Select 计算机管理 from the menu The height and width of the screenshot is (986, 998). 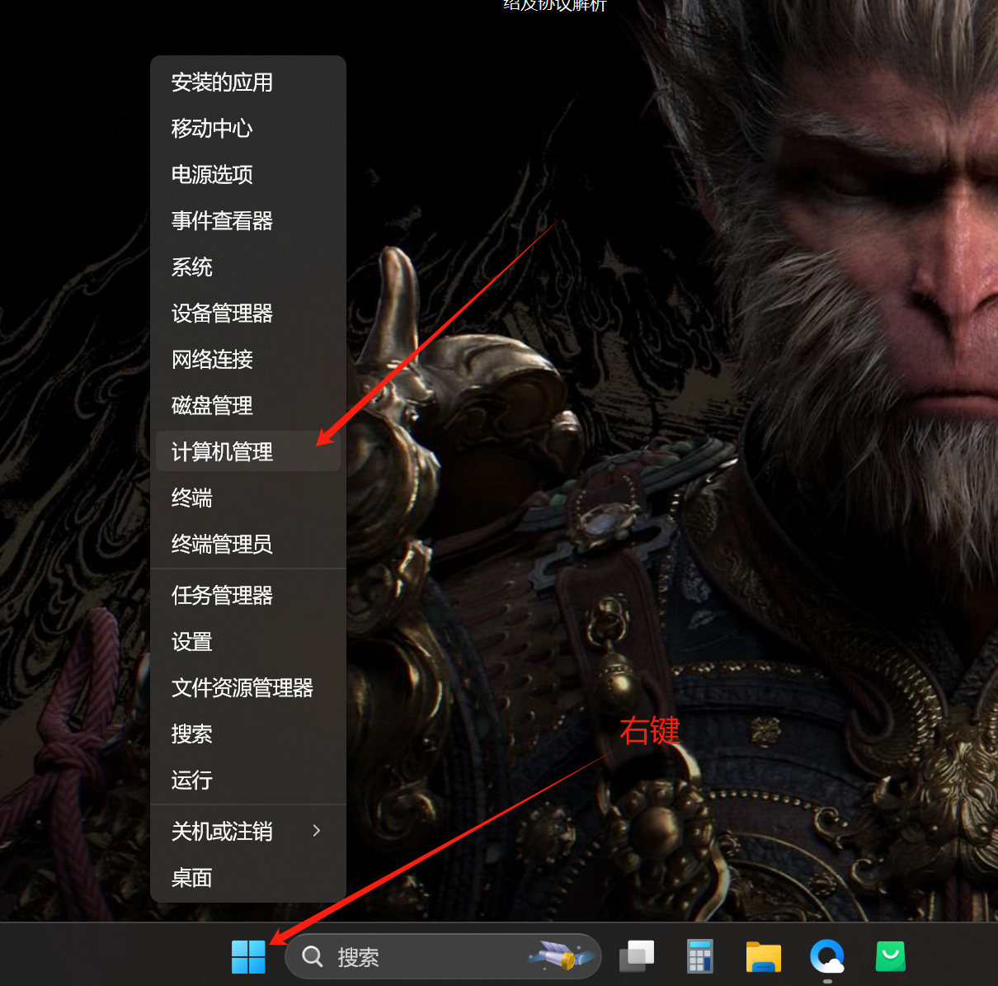222,451
